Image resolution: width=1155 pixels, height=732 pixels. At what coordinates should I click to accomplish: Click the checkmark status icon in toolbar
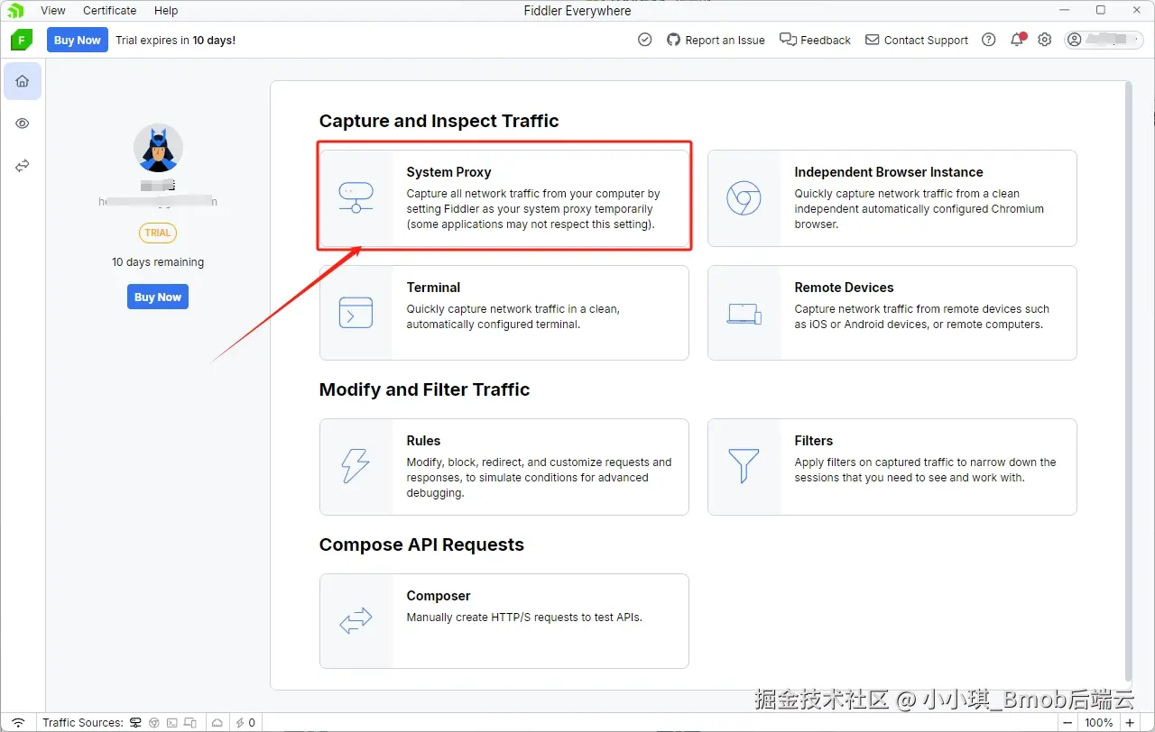click(645, 40)
